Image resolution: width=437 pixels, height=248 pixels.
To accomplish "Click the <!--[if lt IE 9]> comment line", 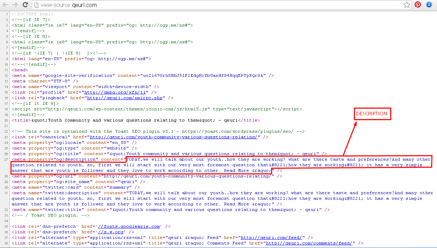I will (x=35, y=103).
